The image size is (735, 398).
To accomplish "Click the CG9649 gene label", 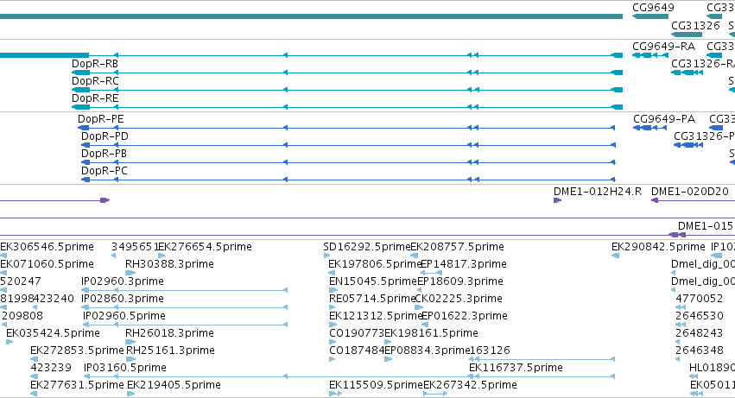I will pos(653,8).
